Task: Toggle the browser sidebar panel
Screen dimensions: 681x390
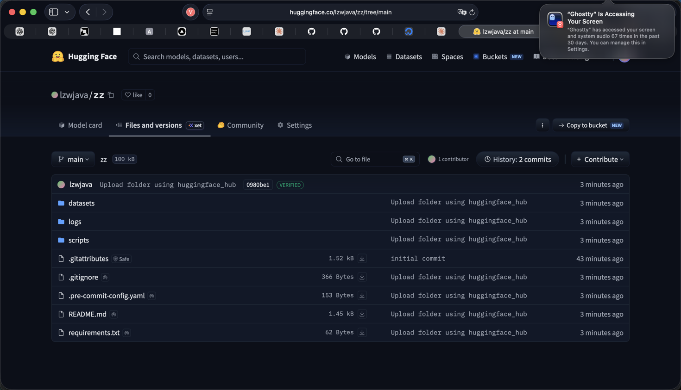Action: [x=54, y=12]
